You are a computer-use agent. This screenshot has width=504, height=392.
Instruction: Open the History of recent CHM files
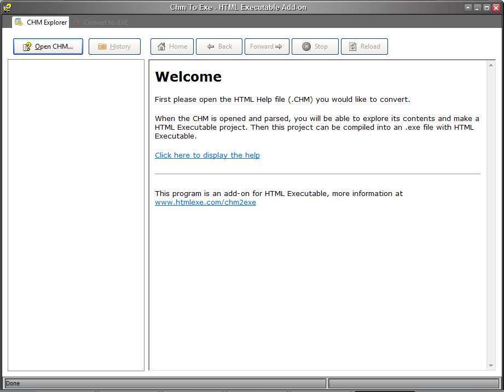[x=114, y=47]
